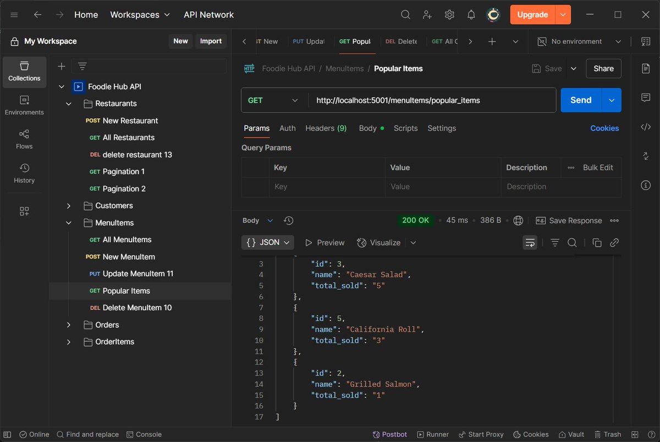Click the user avatar icon
660x442 pixels.
tap(493, 15)
